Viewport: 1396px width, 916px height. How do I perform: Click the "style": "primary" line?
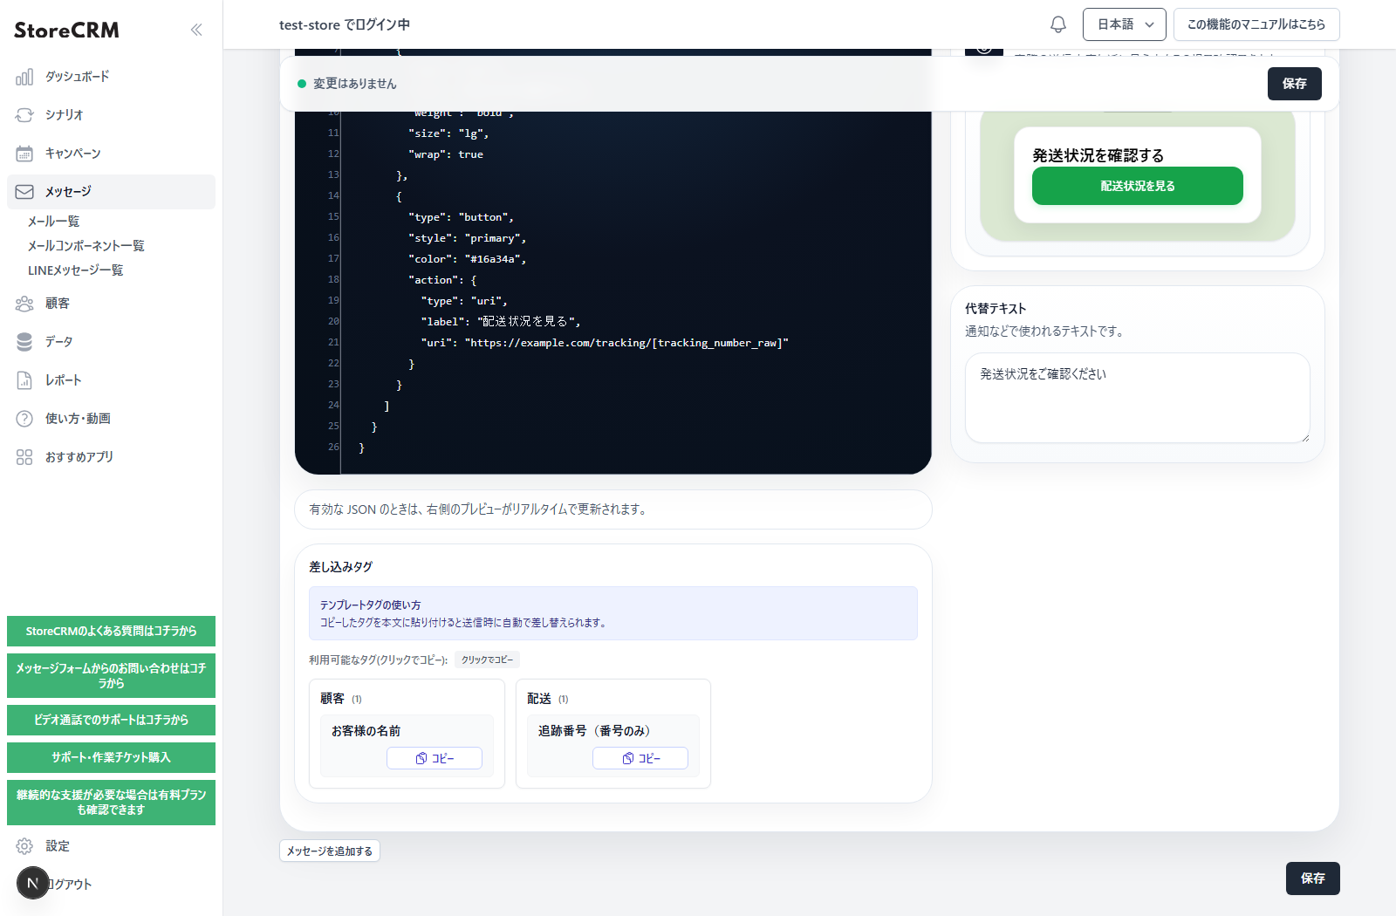(467, 238)
